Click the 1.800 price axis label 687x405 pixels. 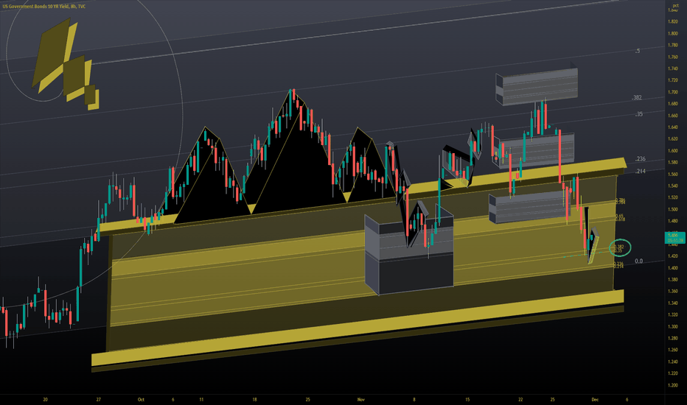click(672, 33)
